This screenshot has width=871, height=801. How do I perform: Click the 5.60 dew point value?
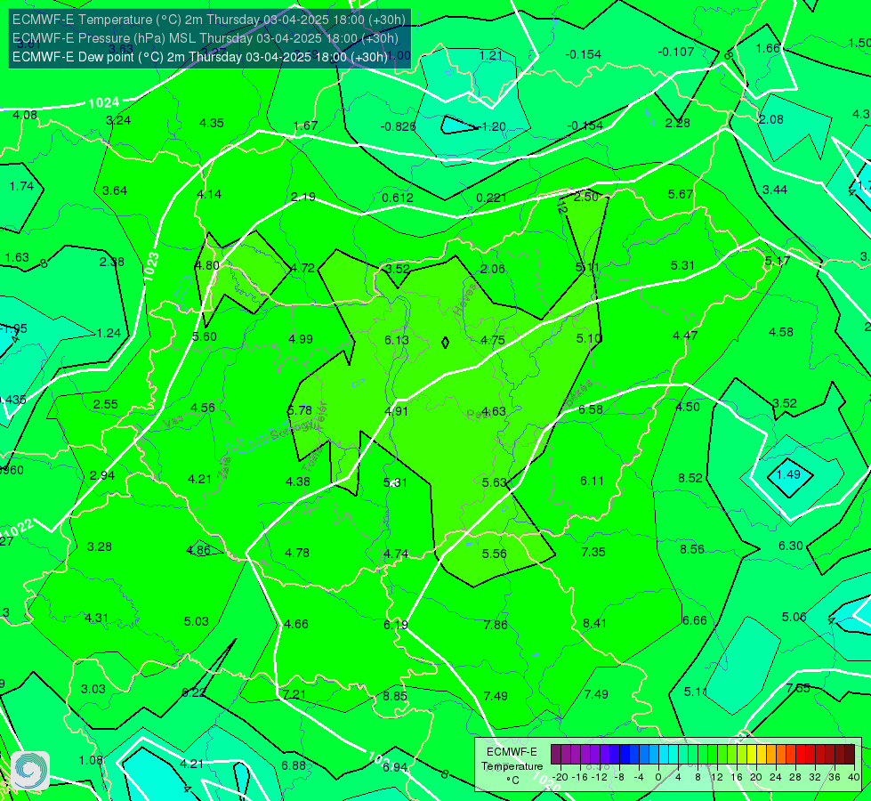pyautogui.click(x=205, y=336)
